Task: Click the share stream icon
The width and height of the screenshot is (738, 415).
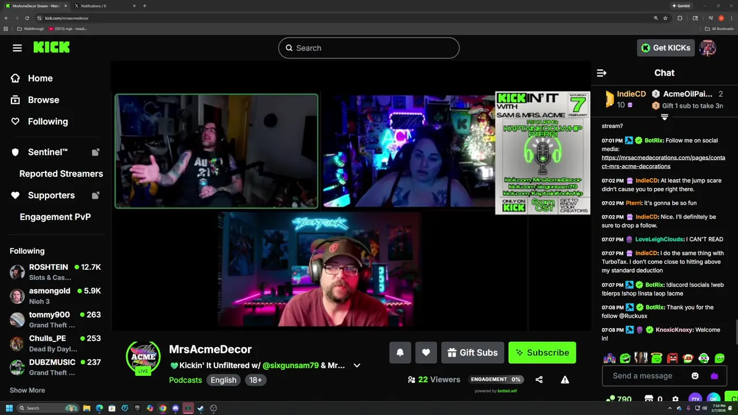Action: pos(539,379)
